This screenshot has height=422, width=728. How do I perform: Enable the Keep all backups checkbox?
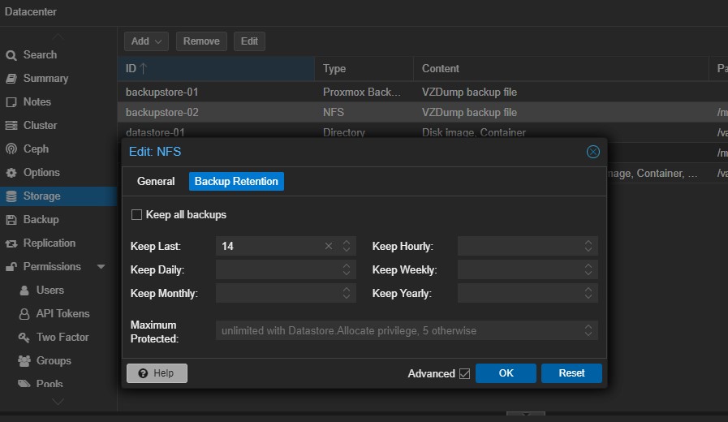tap(136, 215)
